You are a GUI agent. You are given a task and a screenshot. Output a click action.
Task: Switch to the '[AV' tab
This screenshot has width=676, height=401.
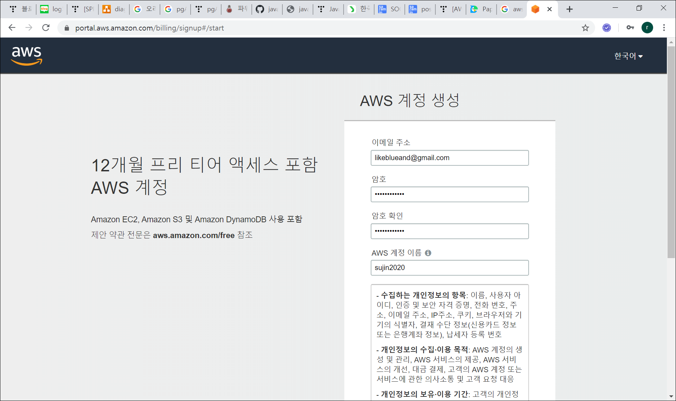coord(451,9)
